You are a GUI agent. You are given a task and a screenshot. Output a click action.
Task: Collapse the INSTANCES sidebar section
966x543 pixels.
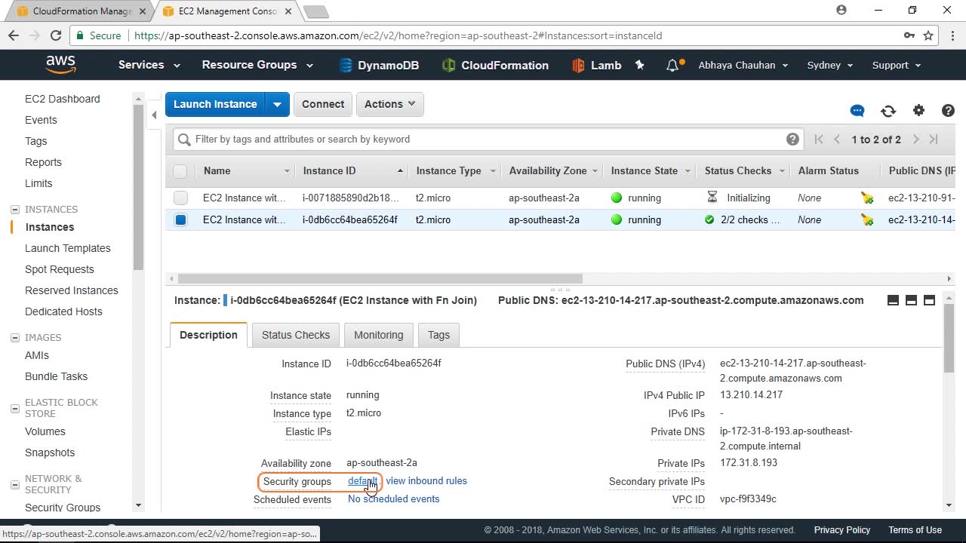click(x=14, y=210)
